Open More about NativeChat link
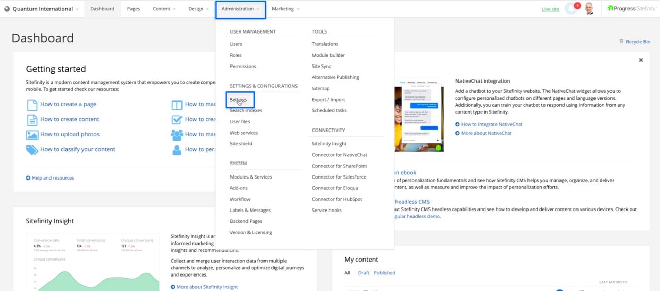Image resolution: width=660 pixels, height=291 pixels. pos(484,133)
